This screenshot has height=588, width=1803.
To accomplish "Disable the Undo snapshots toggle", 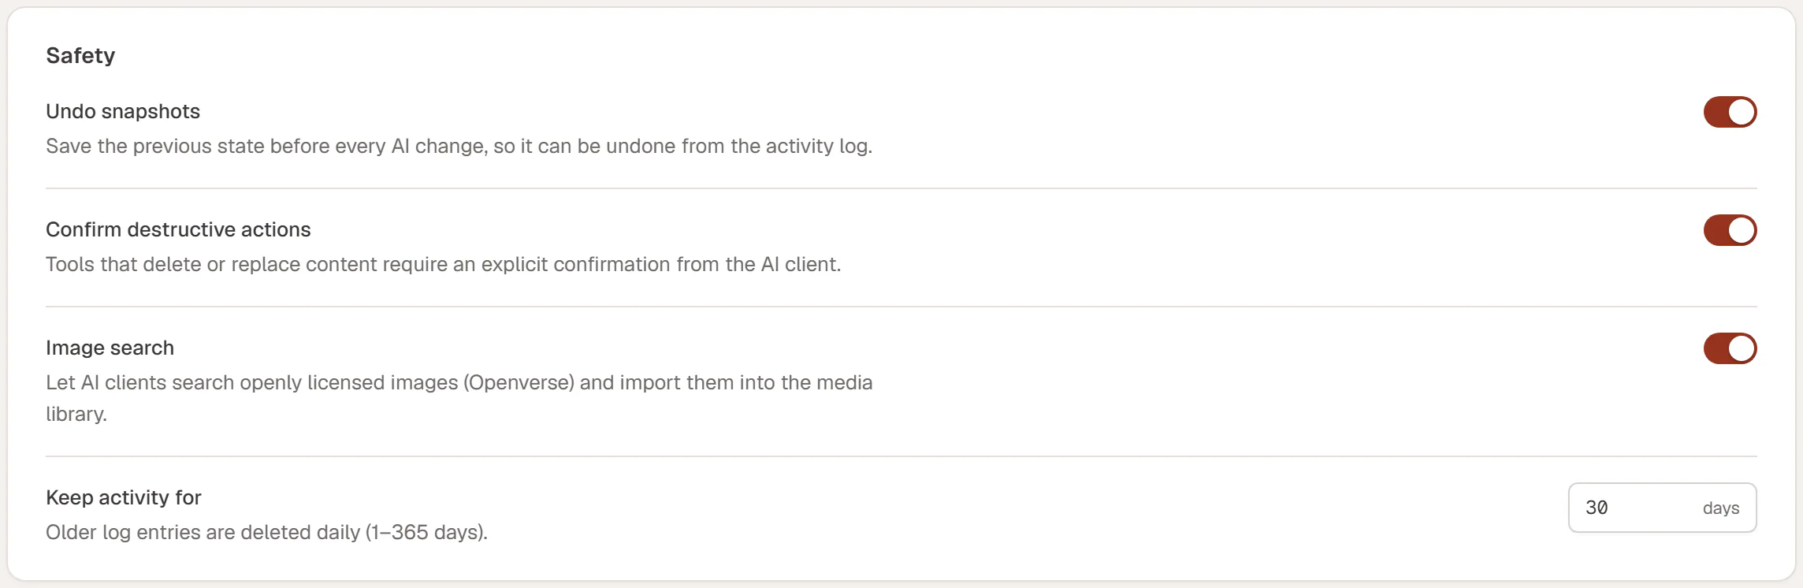I will [x=1730, y=112].
